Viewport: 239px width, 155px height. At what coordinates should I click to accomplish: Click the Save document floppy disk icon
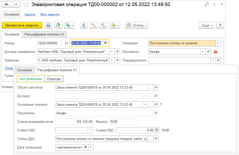[48, 25]
